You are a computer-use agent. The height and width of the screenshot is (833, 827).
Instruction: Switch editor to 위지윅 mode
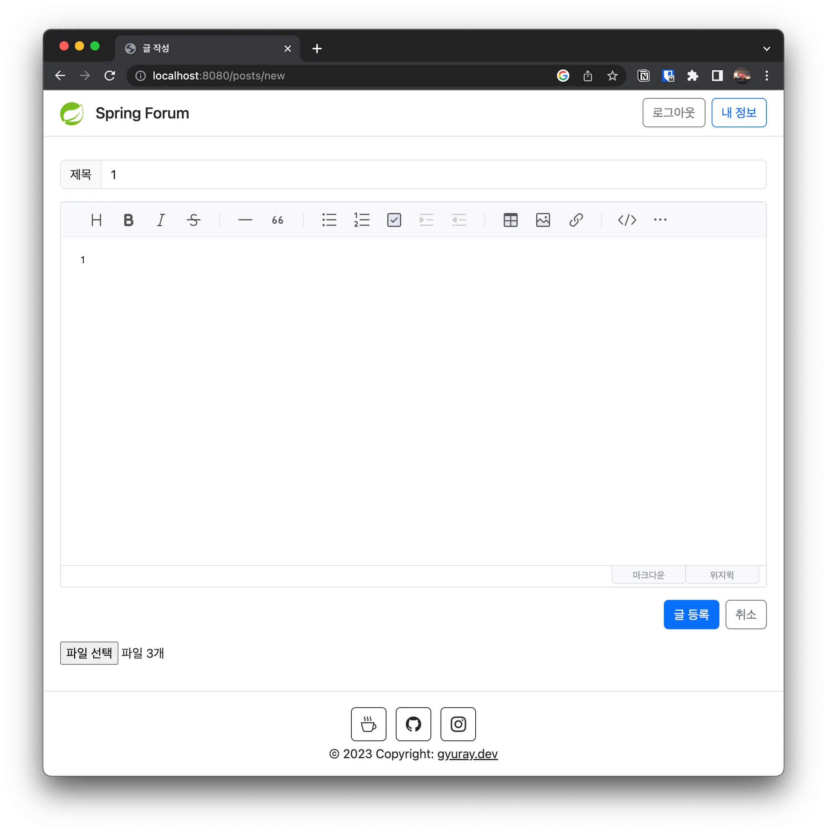(x=722, y=575)
